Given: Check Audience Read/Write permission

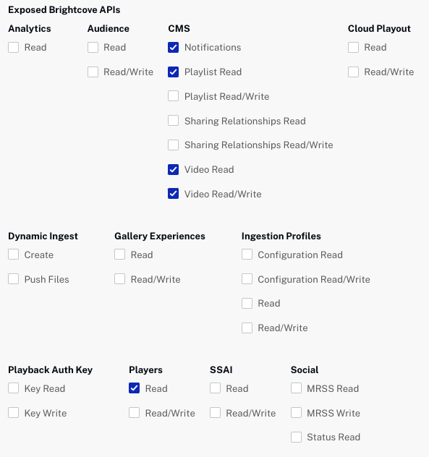Looking at the screenshot, I should (x=93, y=72).
